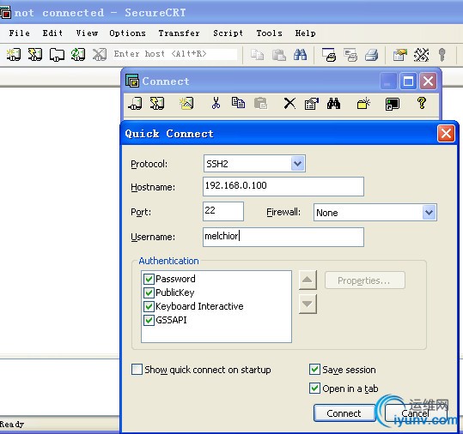The height and width of the screenshot is (434, 463).
Task: Click the Public Key assistant key icon
Action: pos(442,55)
